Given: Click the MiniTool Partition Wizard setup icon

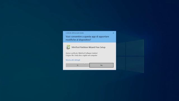Looking at the screenshot, I should point(68,47).
